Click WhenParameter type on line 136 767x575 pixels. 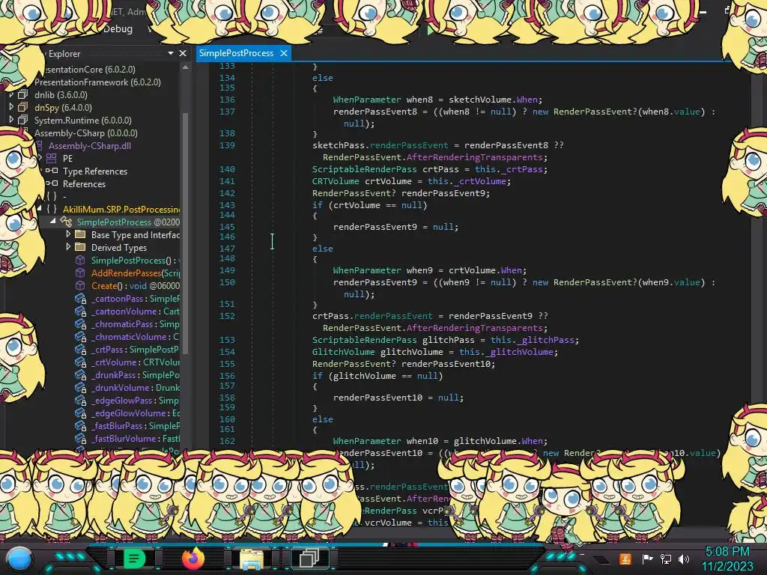click(367, 100)
